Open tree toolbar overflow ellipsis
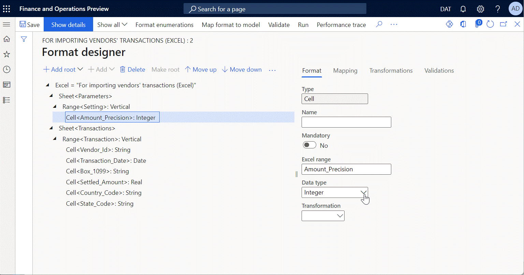The height and width of the screenshot is (275, 524). tap(272, 70)
